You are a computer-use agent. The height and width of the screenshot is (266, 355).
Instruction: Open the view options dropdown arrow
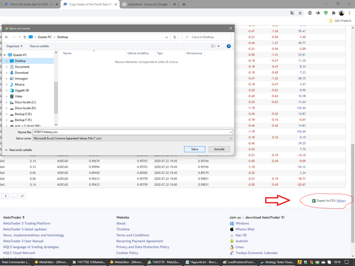(219, 46)
